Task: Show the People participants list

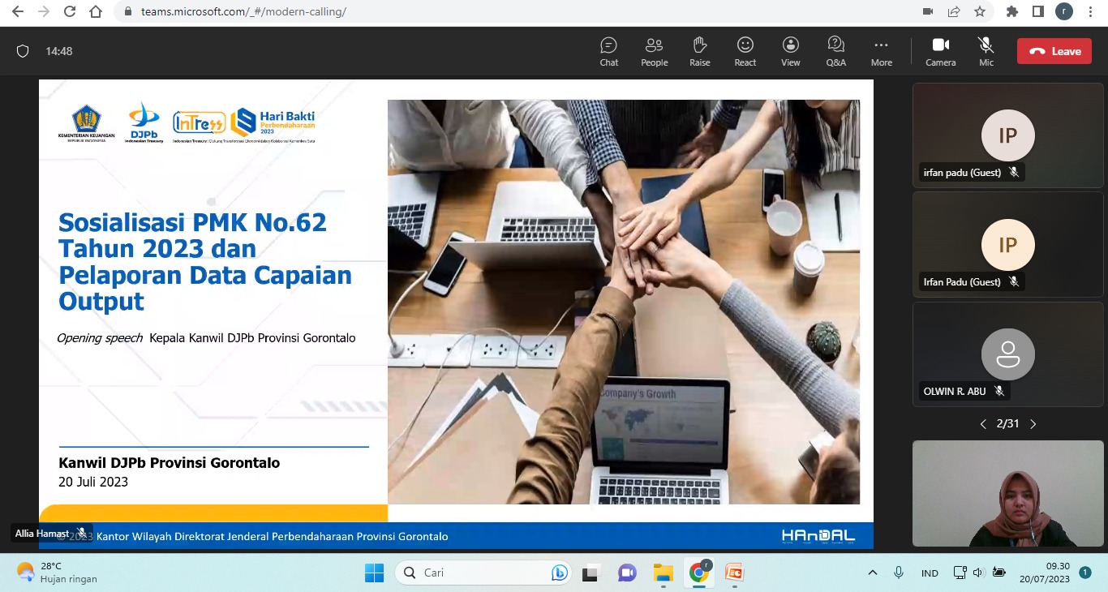Action: pos(654,51)
